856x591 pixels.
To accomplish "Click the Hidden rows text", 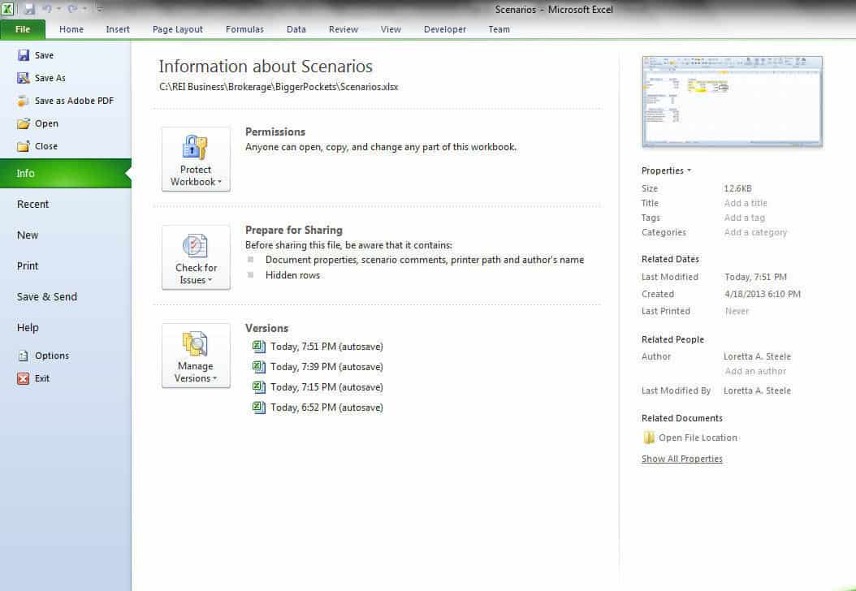I will (292, 275).
